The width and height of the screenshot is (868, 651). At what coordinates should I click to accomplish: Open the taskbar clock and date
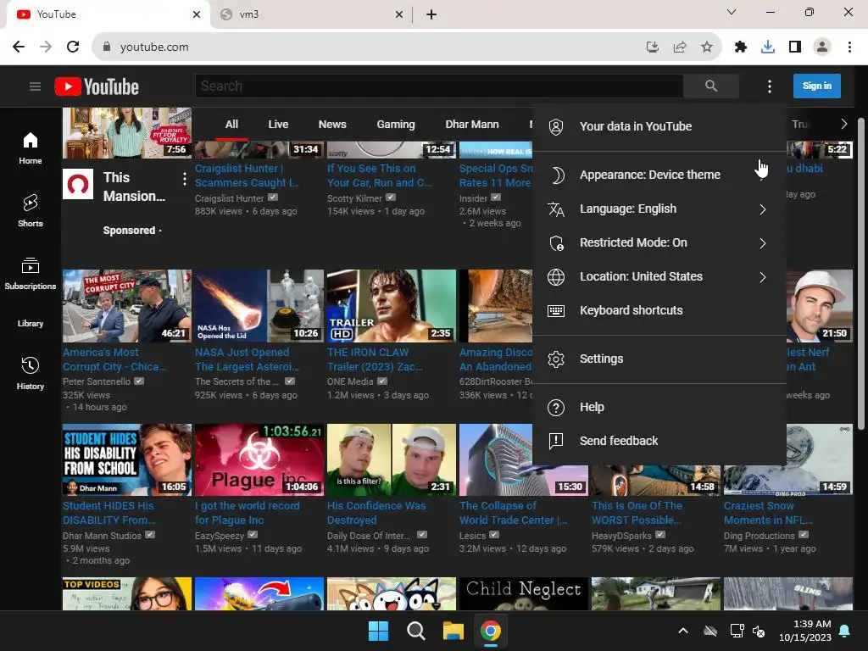pyautogui.click(x=805, y=631)
